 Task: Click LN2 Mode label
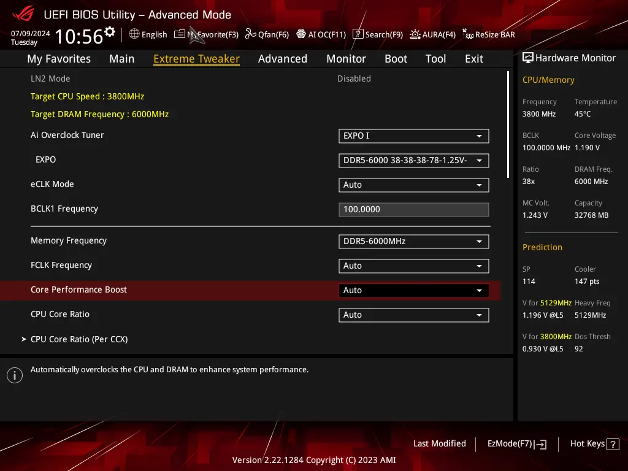coord(50,78)
